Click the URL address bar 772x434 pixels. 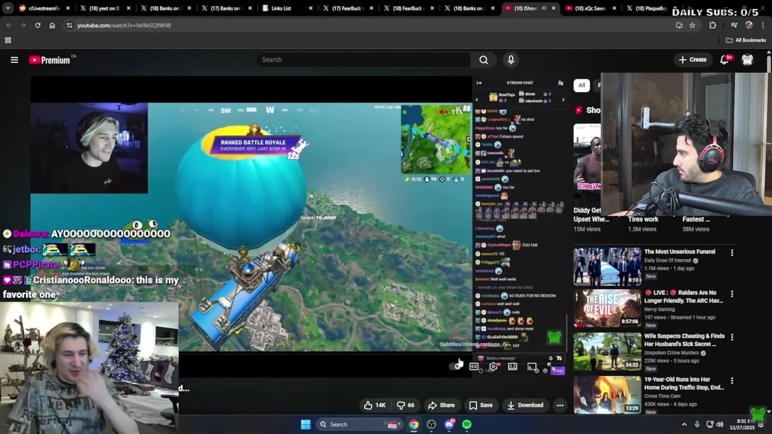point(362,25)
